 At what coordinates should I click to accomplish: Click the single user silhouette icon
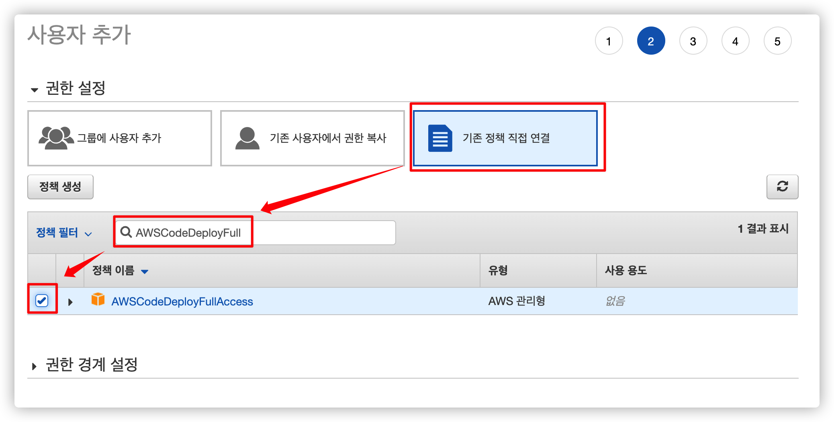pos(247,138)
